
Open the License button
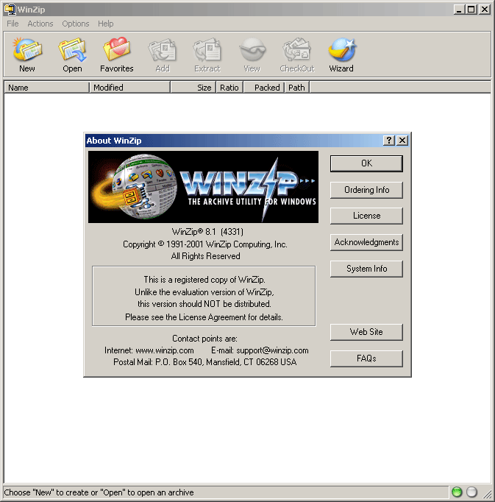[366, 216]
